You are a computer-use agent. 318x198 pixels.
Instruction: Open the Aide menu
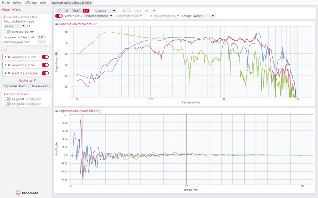[x=43, y=2]
